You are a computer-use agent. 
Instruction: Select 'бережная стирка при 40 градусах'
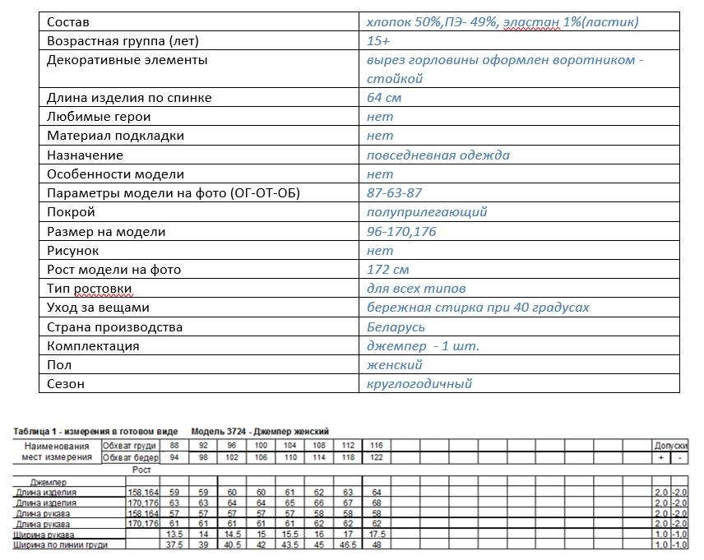478,308
